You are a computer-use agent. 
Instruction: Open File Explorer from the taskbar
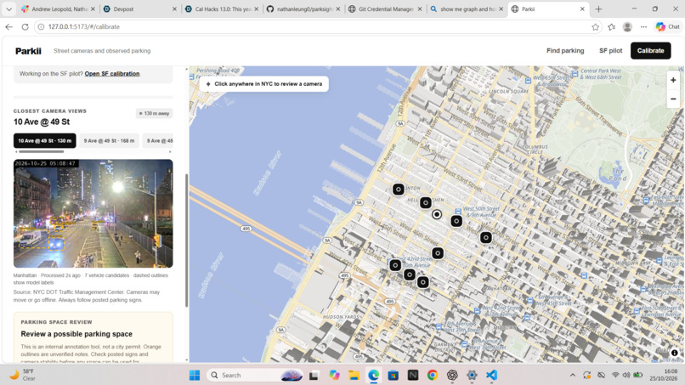(x=354, y=375)
